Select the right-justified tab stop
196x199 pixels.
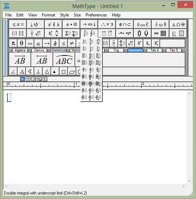[x=34, y=79]
